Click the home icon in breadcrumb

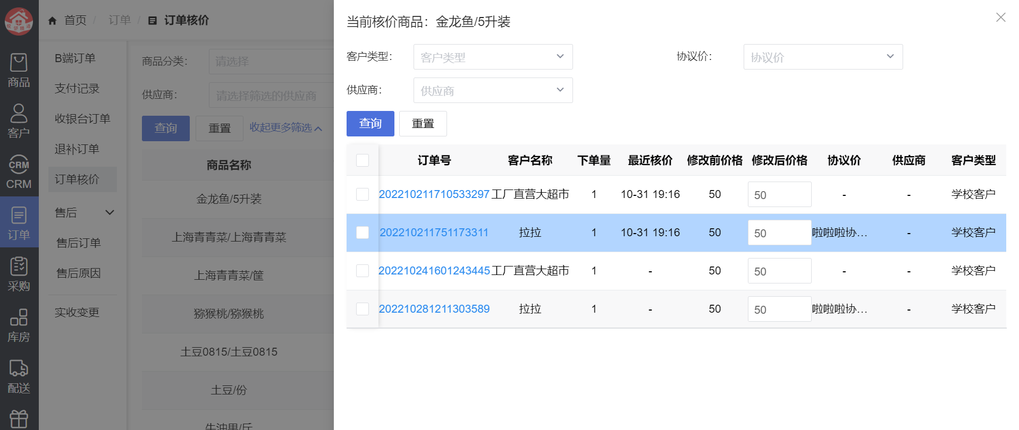(52, 21)
